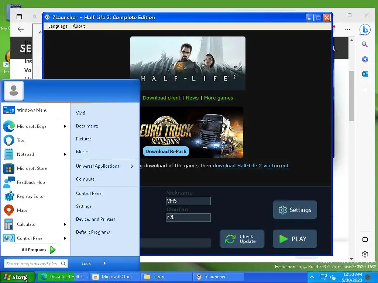Click the Nickname input field
This screenshot has width=378, height=283.
coord(189,201)
